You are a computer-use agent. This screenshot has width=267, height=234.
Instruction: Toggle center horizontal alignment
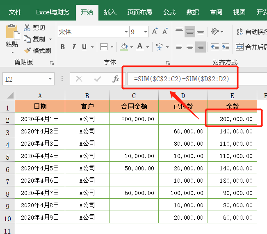tap(190, 47)
